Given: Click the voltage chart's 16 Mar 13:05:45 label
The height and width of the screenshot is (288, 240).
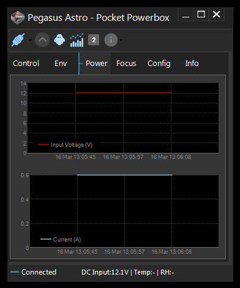Looking at the screenshot, I should click(x=75, y=157).
